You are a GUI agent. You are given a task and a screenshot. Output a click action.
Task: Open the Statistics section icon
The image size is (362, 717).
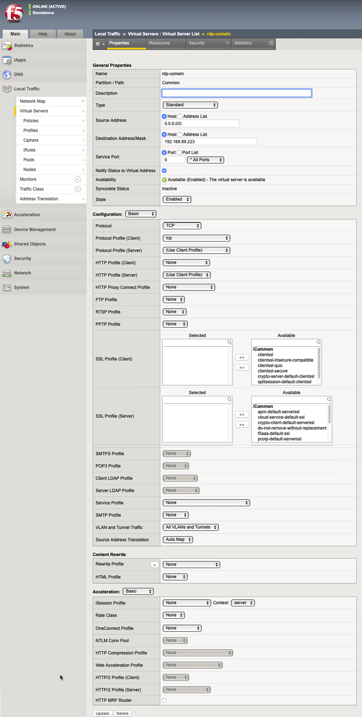pyautogui.click(x=7, y=45)
